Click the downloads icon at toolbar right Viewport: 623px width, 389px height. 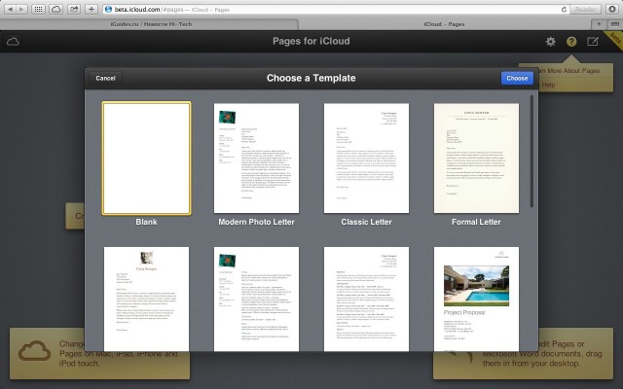[613, 9]
